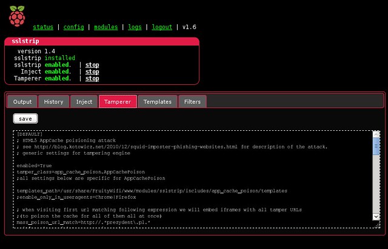The width and height of the screenshot is (388, 249).
Task: Stop the Inject feature
Action: click(x=92, y=71)
